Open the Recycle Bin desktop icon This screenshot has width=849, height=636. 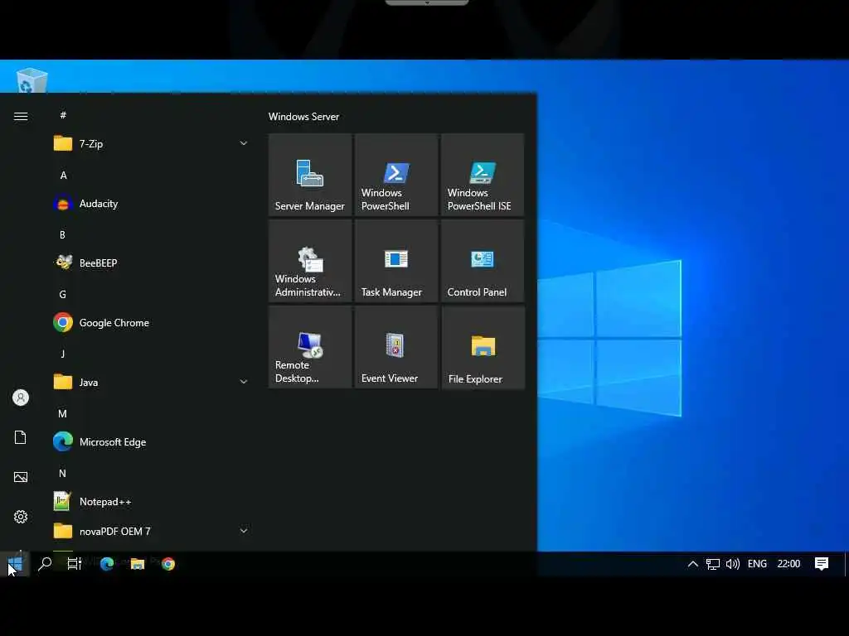pyautogui.click(x=32, y=80)
